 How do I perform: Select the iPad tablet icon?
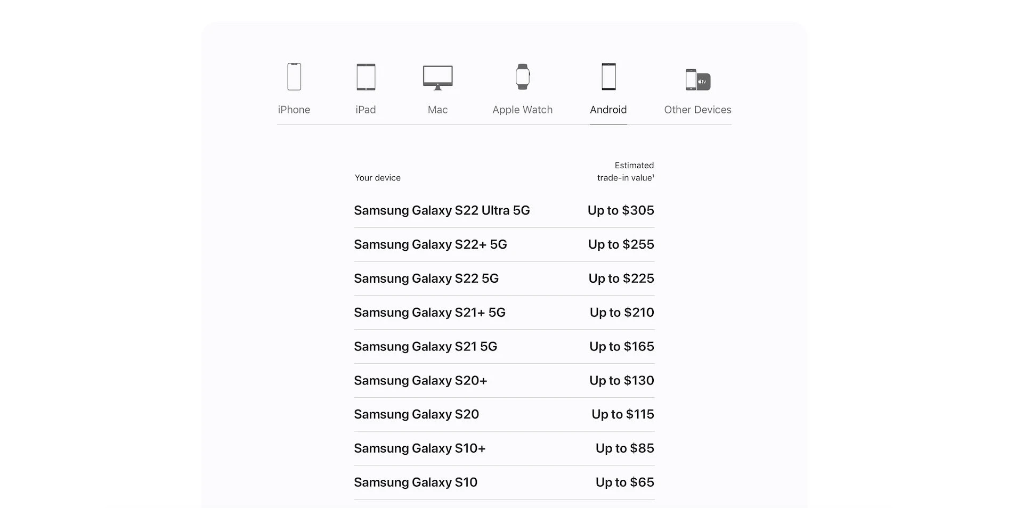click(366, 77)
